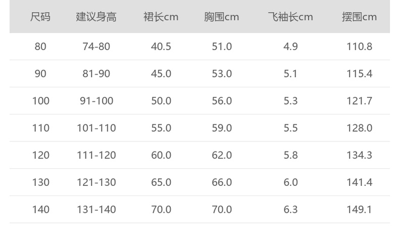The image size is (399, 245).
Task: Select the 134.3 hem circumference cell
Action: click(359, 155)
